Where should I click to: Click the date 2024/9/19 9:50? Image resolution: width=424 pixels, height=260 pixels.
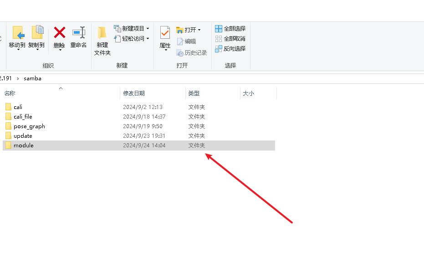click(x=143, y=126)
